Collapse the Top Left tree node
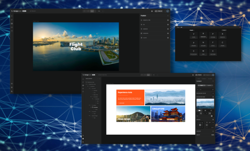The height and width of the screenshot is (151, 250). pyautogui.click(x=89, y=88)
